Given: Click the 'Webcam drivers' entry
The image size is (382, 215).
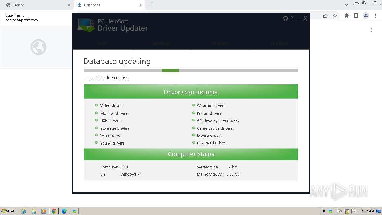Looking at the screenshot, I should [x=211, y=105].
